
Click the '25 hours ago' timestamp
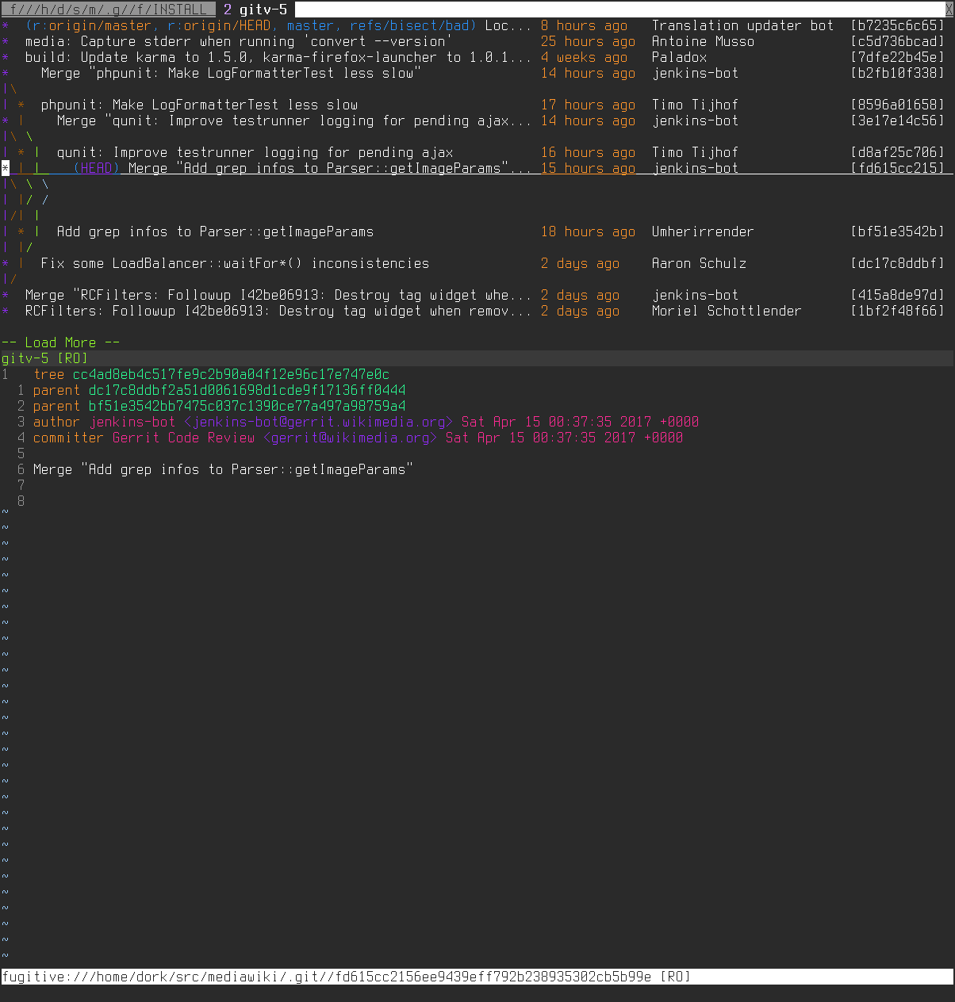click(588, 41)
